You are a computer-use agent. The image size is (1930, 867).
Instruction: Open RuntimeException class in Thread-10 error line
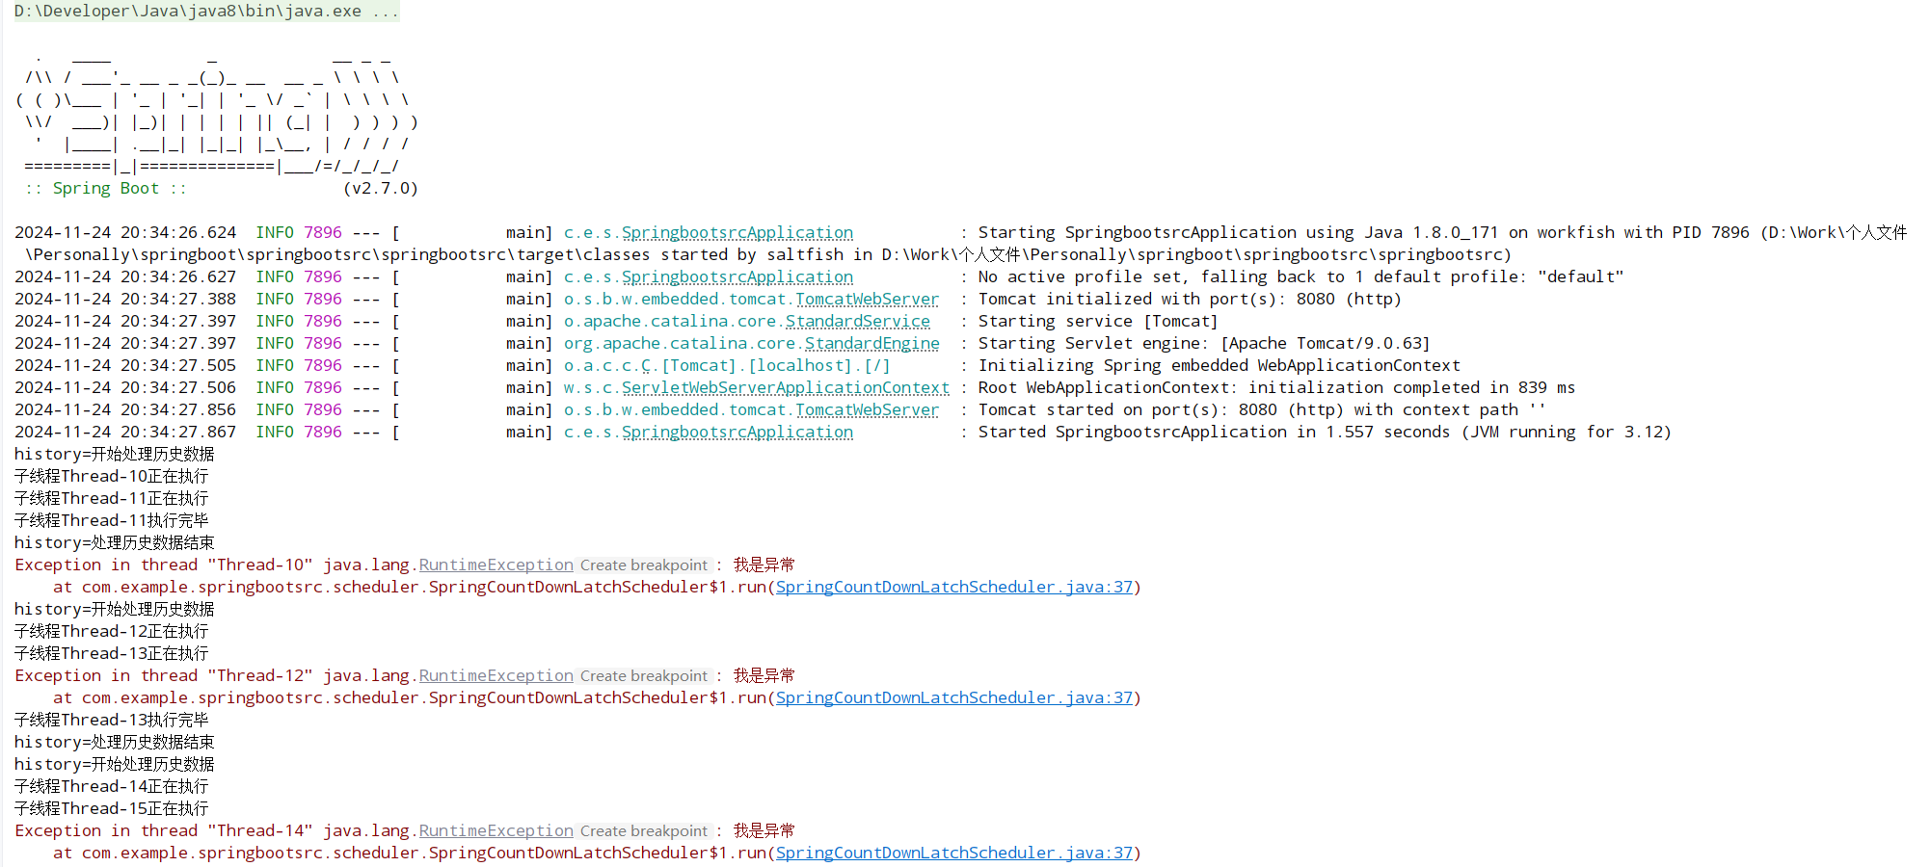coord(496,565)
